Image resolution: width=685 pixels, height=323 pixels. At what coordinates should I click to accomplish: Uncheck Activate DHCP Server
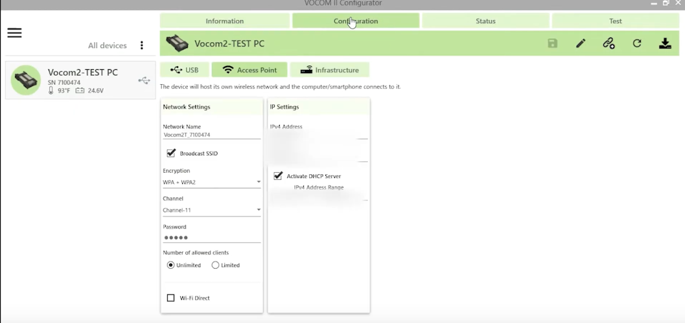coord(278,176)
